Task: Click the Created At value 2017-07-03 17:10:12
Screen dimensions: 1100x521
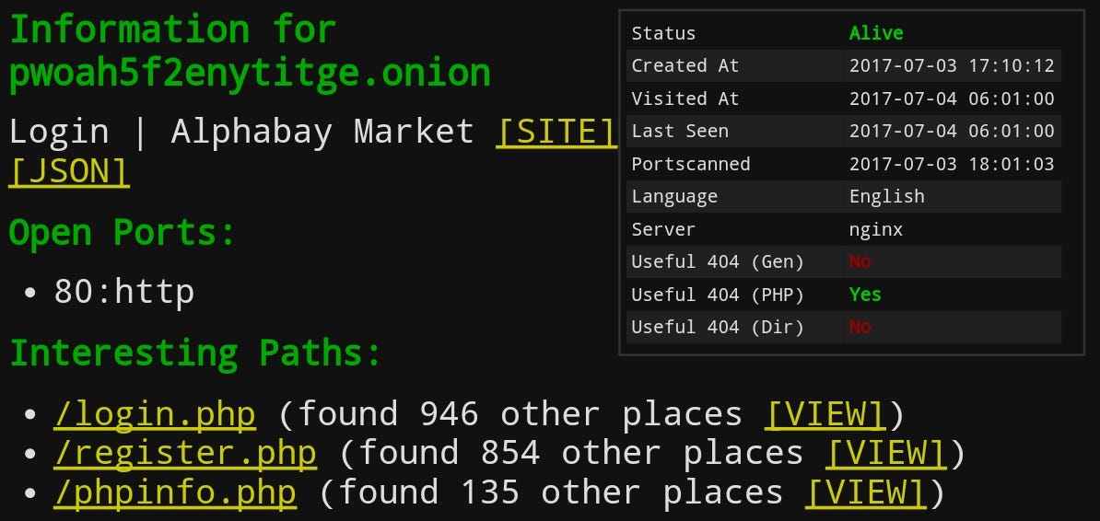Action: pyautogui.click(x=952, y=66)
